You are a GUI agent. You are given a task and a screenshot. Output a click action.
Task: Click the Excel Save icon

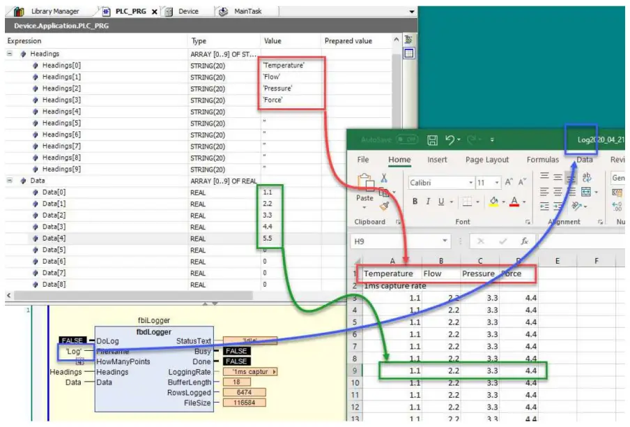point(432,140)
